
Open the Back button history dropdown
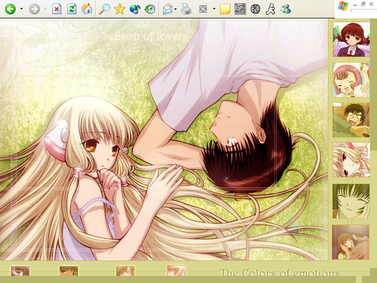point(21,9)
